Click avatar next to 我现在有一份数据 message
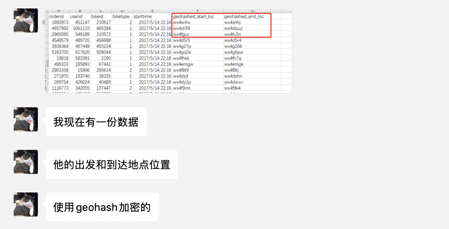This screenshot has height=229, width=449. pyautogui.click(x=26, y=119)
